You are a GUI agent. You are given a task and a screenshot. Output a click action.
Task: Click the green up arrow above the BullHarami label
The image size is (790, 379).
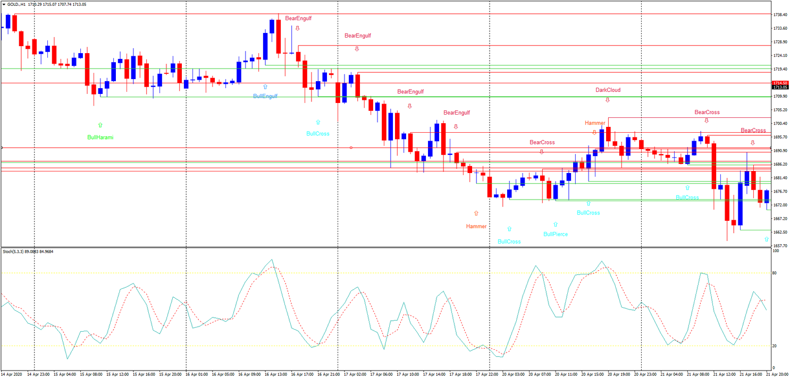pyautogui.click(x=100, y=125)
